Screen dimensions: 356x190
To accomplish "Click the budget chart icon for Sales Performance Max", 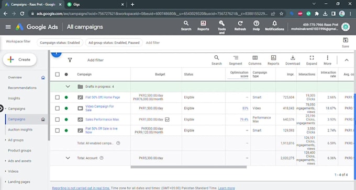I will pyautogui.click(x=167, y=120).
